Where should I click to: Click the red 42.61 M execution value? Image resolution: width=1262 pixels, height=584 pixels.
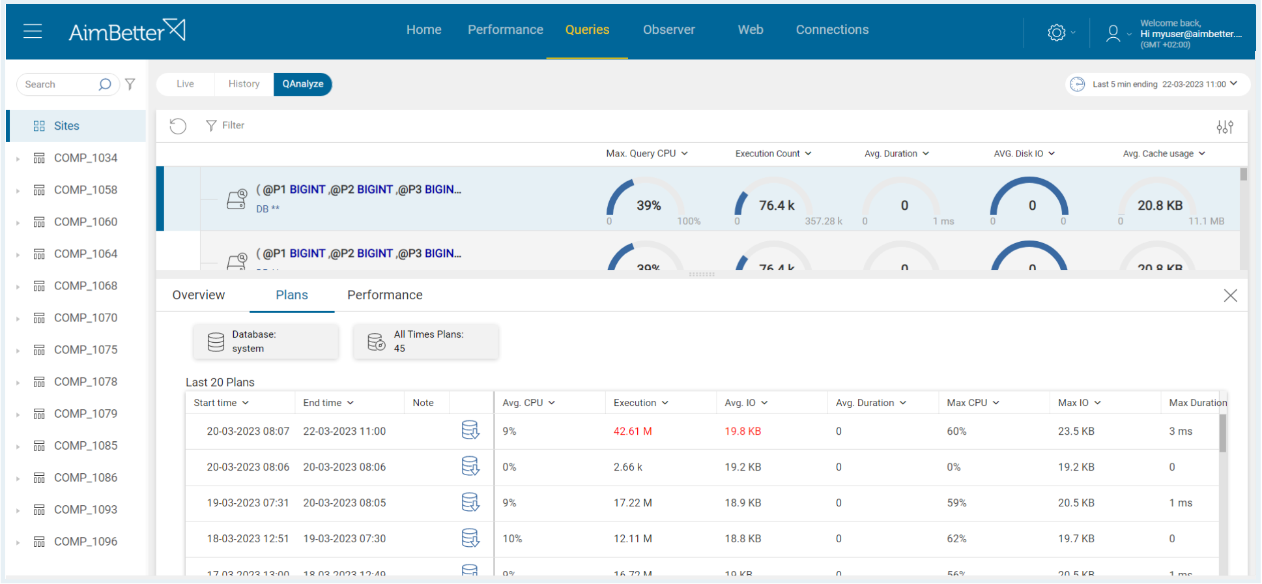[x=633, y=431]
